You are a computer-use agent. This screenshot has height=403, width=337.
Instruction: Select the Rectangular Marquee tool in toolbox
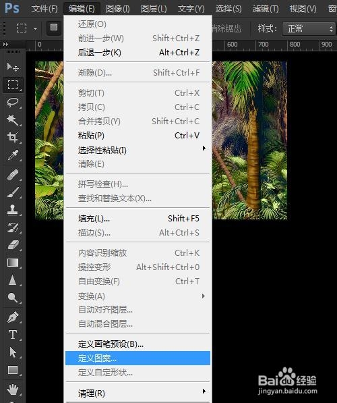pyautogui.click(x=13, y=84)
